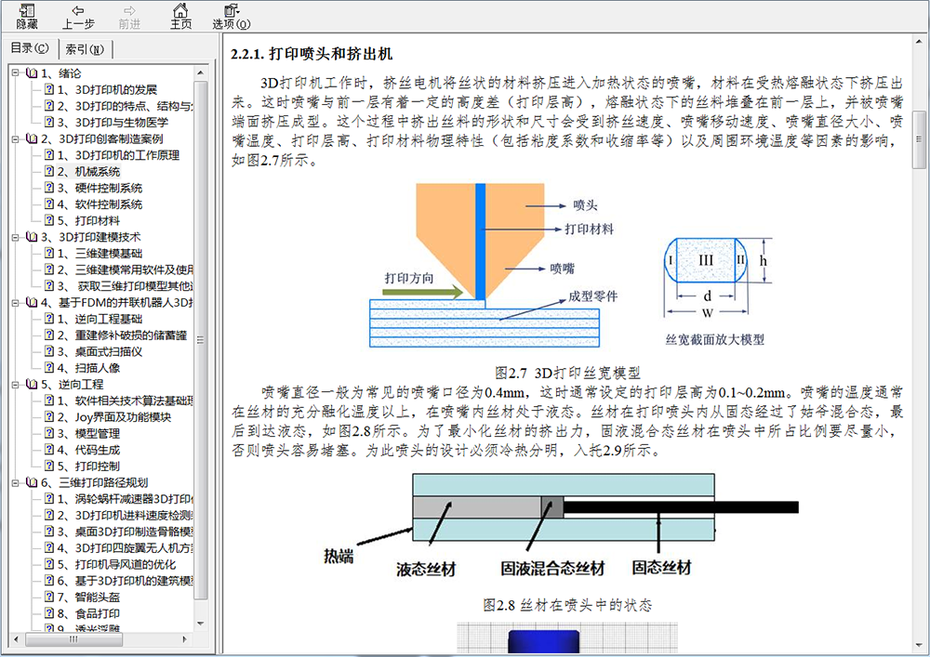This screenshot has width=930, height=657.
Task: Open topic 3、桌面3D打印制造骨骼模
Action: pos(126,532)
